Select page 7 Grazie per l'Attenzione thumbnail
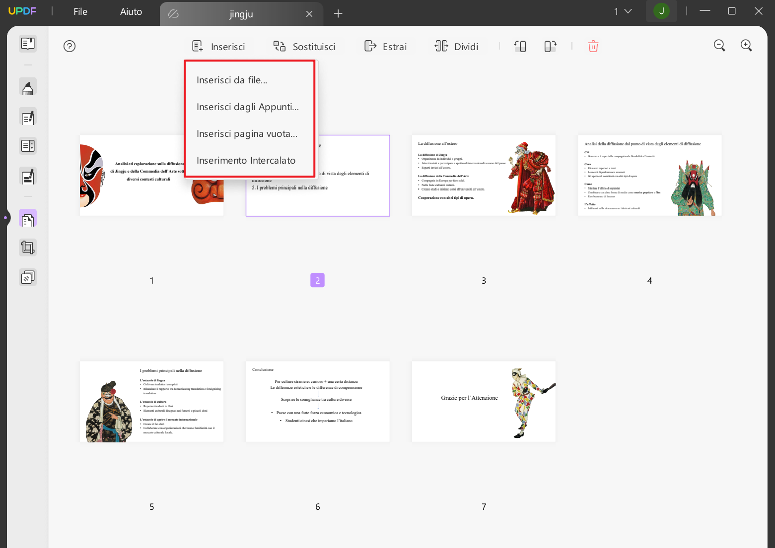The image size is (775, 548). pyautogui.click(x=484, y=402)
